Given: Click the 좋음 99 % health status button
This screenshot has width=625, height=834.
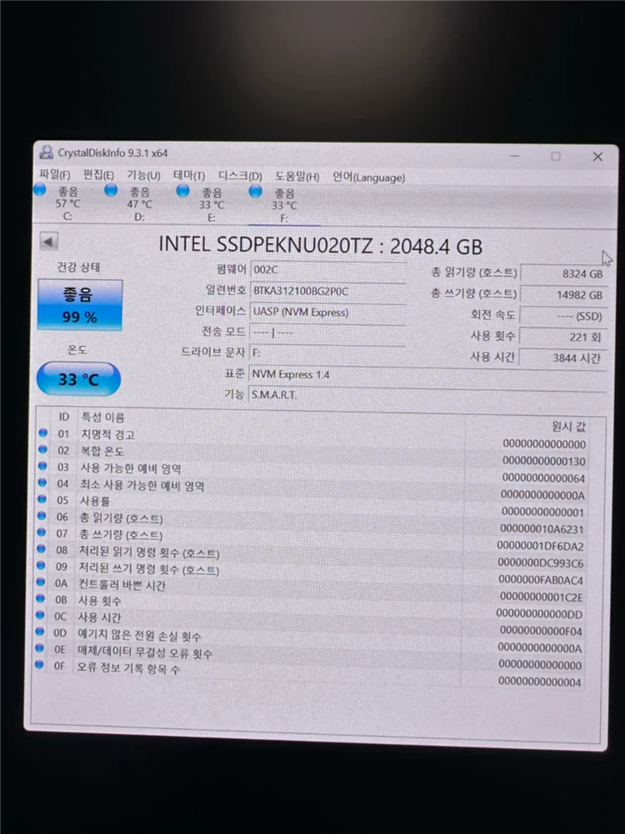Looking at the screenshot, I should [80, 305].
